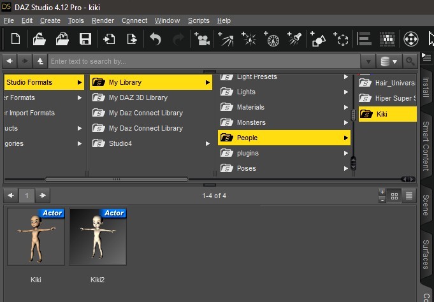Go back in content navigation
The image size is (434, 302).
[x=10, y=61]
